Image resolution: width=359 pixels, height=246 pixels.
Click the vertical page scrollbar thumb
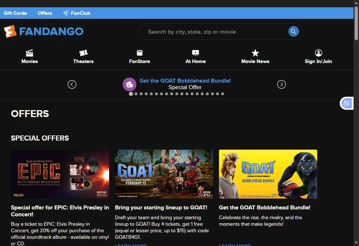[356, 24]
